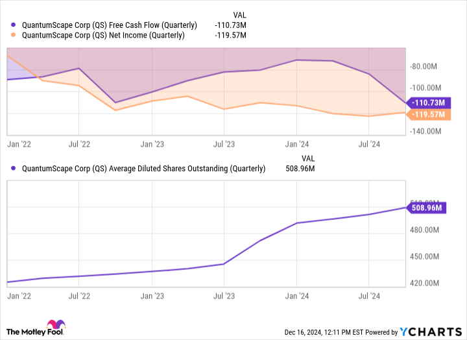This screenshot has width=467, height=340.
Task: Select the Free Cash Flow (Quarterly) legend label
Action: click(x=110, y=25)
